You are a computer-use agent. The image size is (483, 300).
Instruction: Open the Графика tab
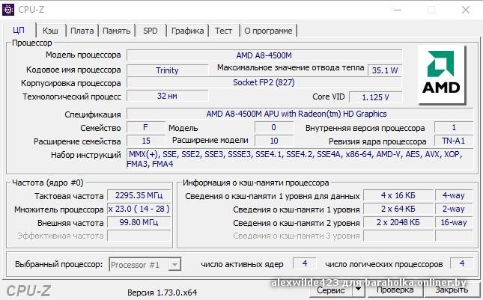click(x=187, y=31)
